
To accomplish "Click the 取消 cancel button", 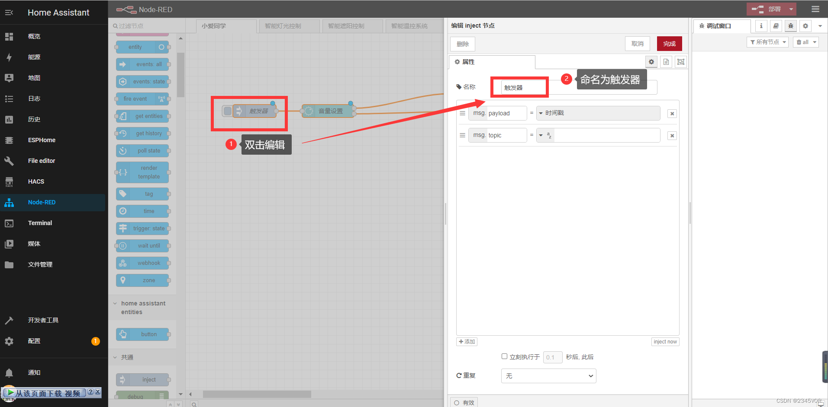I will coord(638,44).
